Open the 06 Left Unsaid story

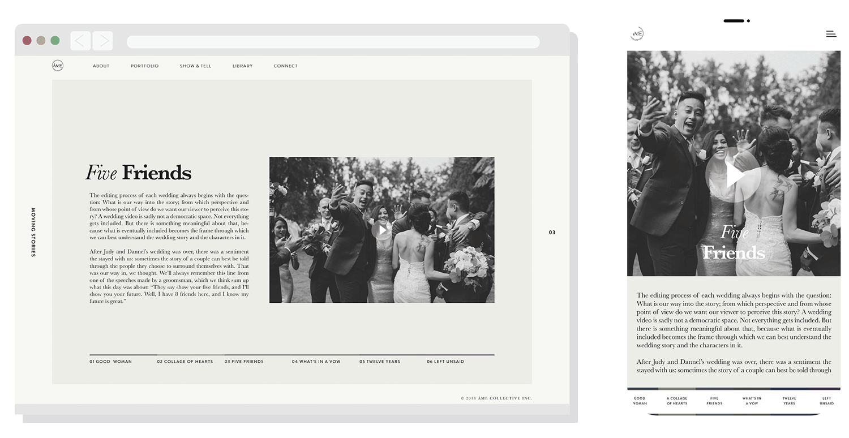coord(445,361)
